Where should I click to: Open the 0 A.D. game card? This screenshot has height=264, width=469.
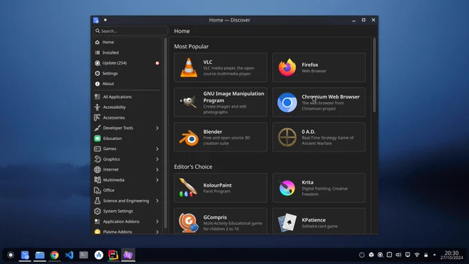[319, 137]
